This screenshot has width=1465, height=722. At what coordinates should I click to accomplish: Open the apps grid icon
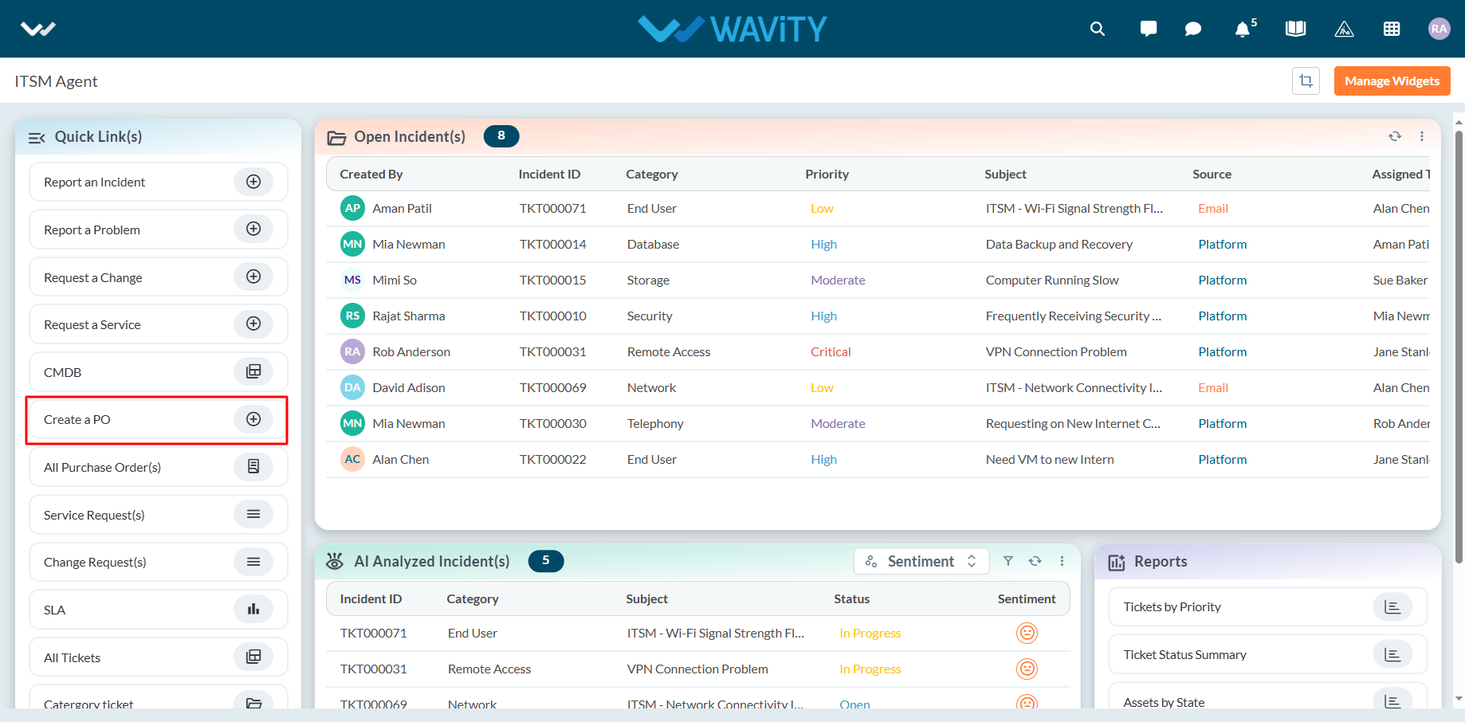[x=1392, y=29]
